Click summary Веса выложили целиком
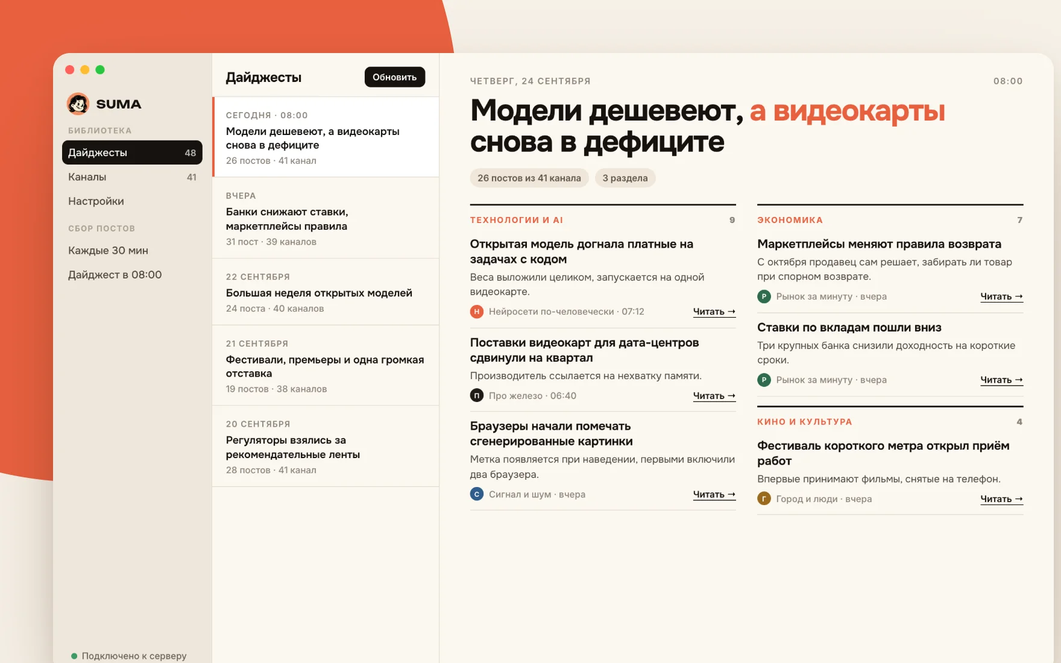Viewport: 1061px width, 663px height. tap(587, 284)
